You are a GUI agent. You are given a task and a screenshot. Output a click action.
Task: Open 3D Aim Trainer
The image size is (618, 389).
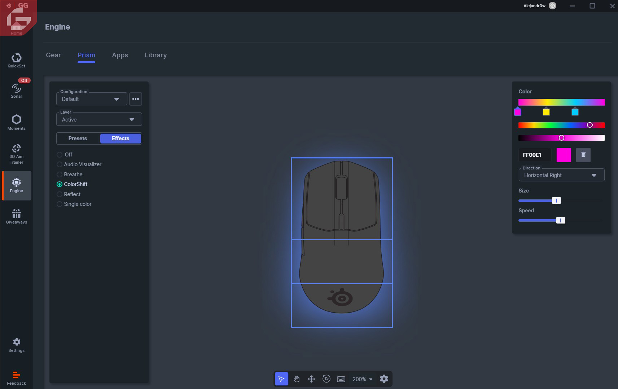coord(17,154)
